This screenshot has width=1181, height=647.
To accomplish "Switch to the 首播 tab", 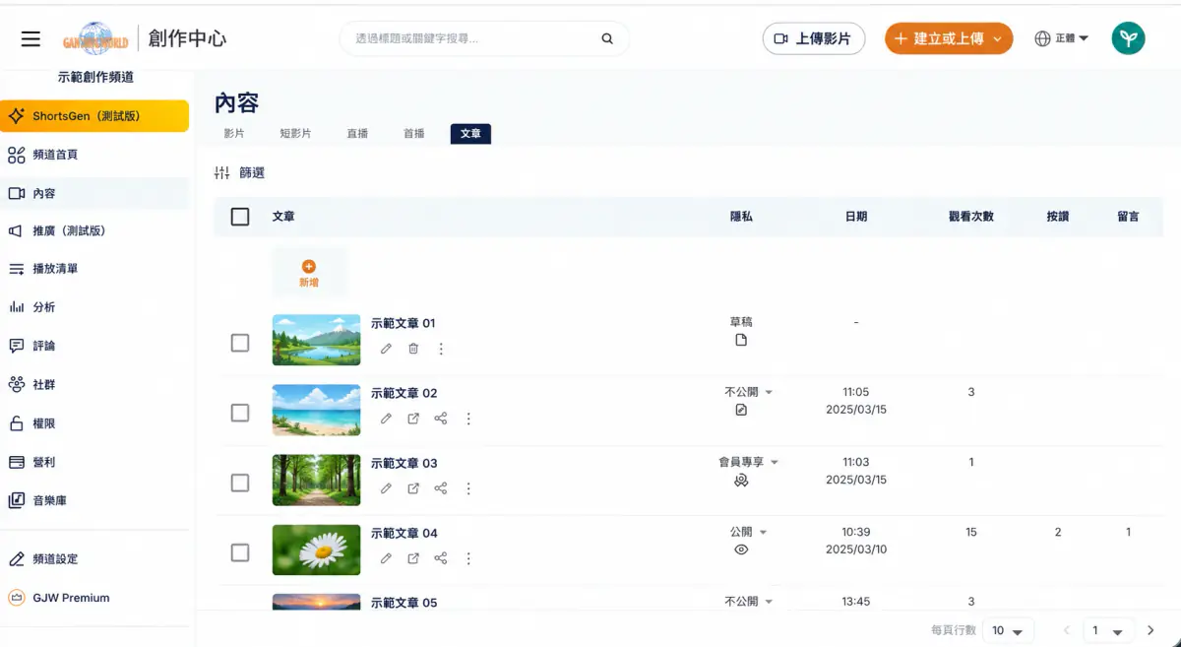I will [414, 133].
